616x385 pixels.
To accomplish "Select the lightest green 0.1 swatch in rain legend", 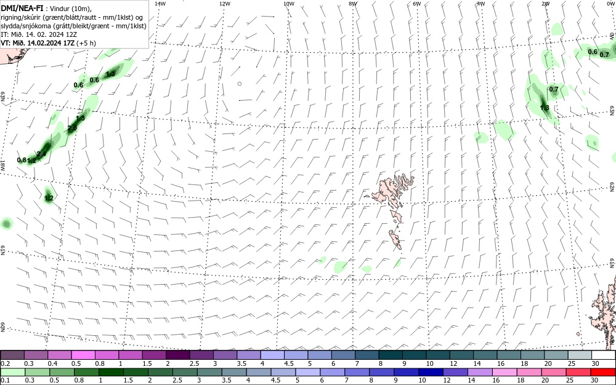I will [12, 371].
